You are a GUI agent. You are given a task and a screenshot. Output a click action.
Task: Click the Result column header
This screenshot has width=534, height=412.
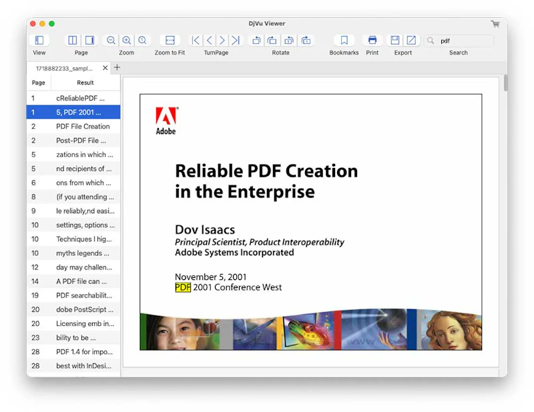pos(85,83)
